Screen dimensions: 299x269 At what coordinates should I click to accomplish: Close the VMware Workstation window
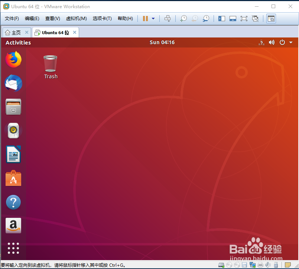[x=290, y=6]
